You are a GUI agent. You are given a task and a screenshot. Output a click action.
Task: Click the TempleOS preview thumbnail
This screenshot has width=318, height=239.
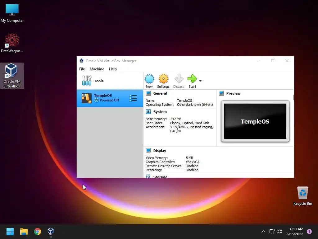pos(255,121)
